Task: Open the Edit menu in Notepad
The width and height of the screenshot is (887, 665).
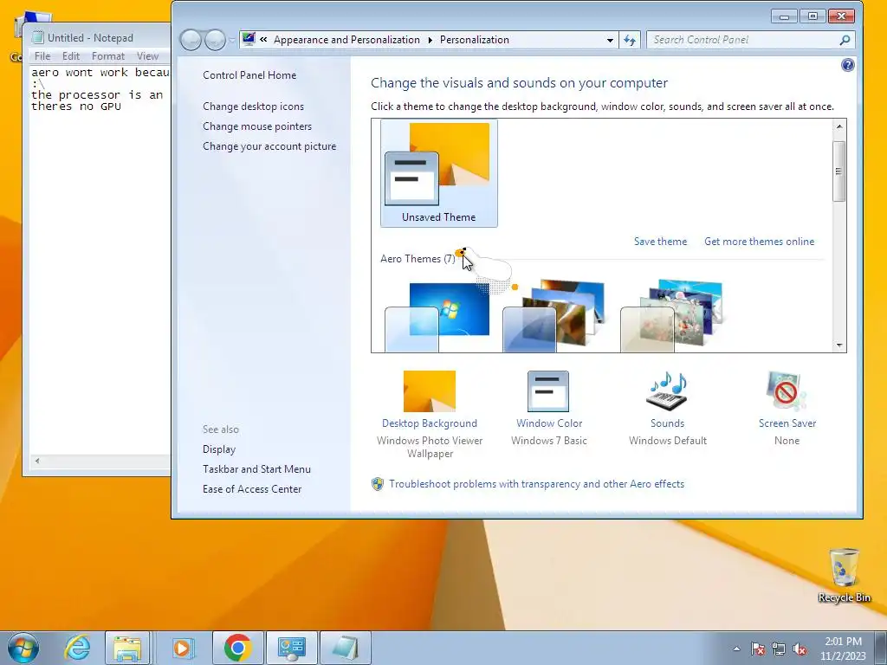Action: [x=71, y=56]
